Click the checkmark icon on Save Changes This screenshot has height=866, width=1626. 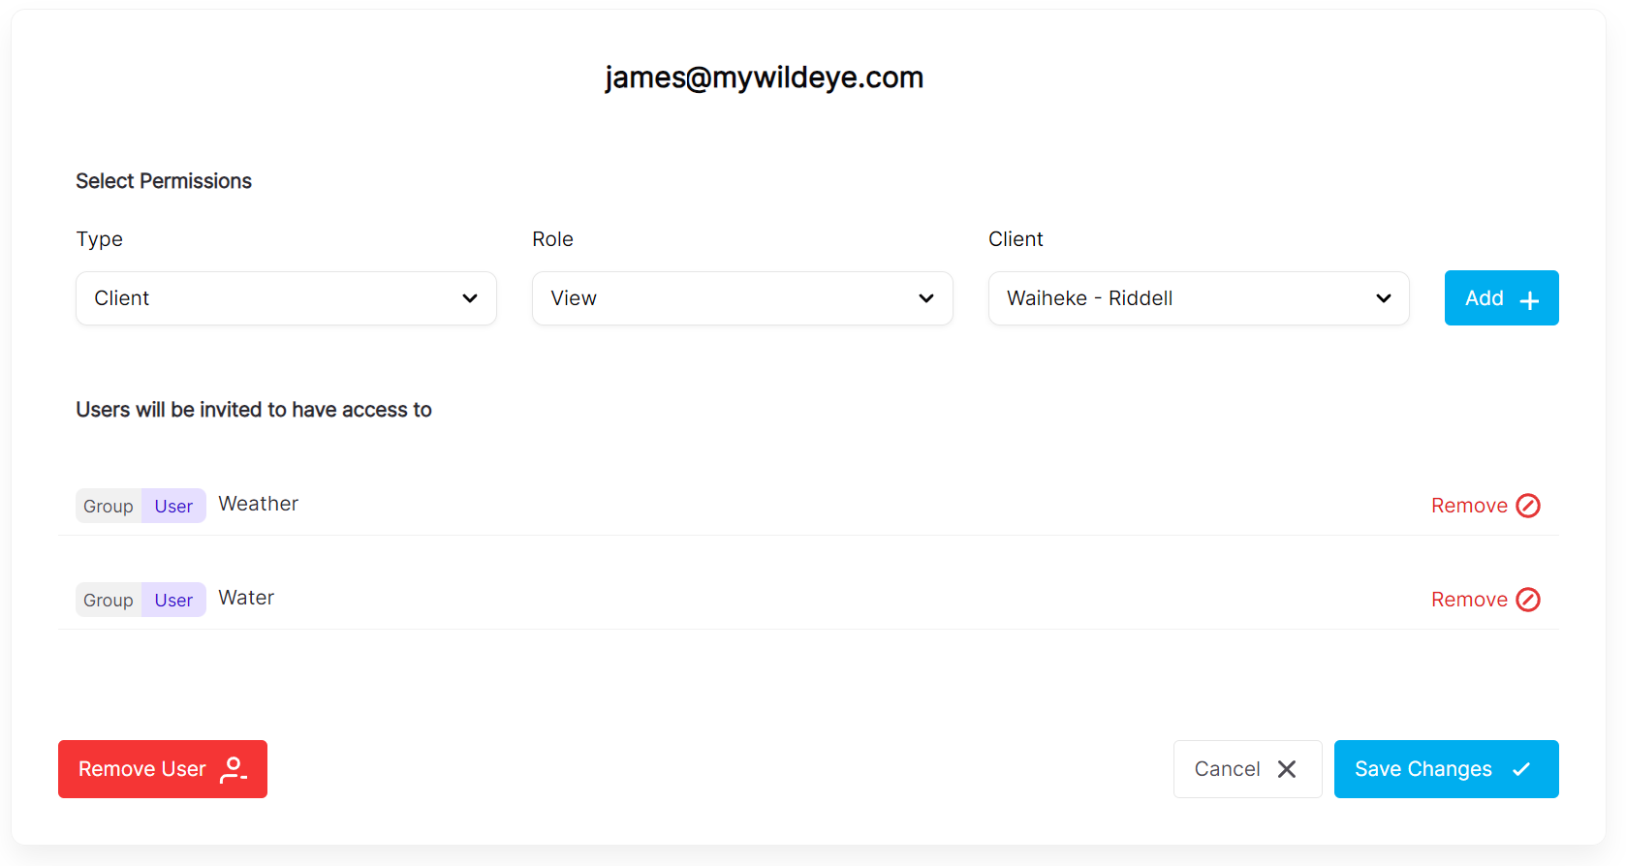(1521, 769)
